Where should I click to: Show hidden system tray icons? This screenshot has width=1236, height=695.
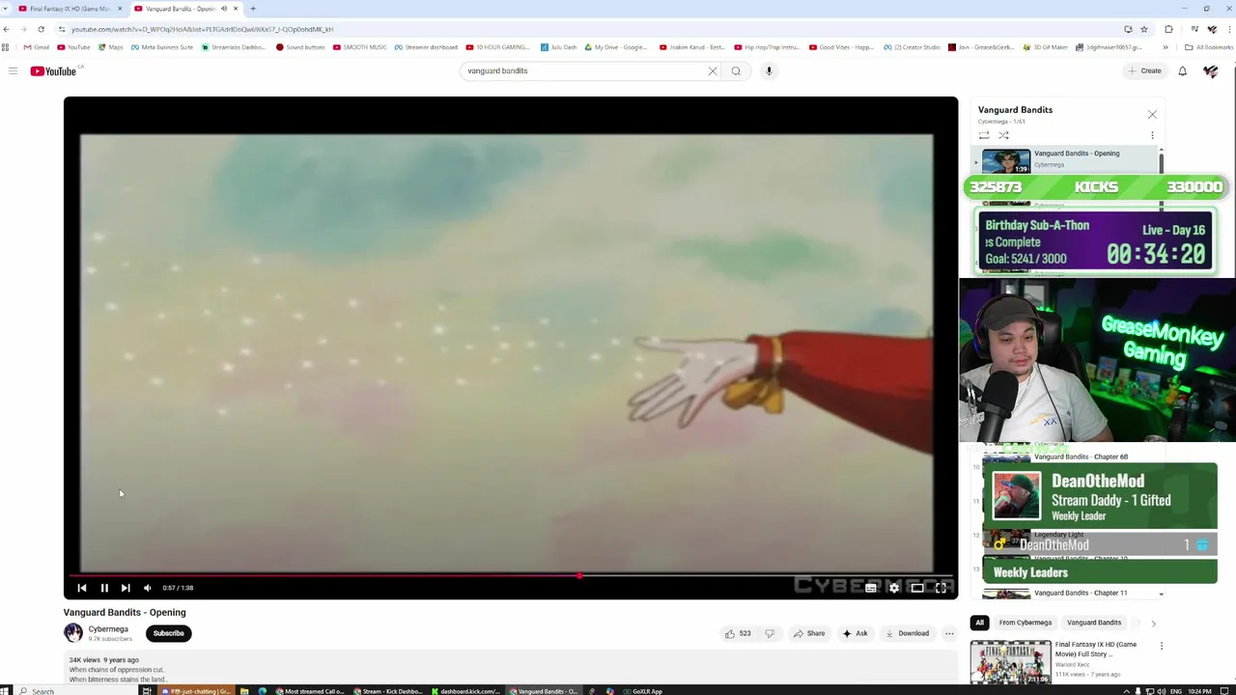(x=1126, y=691)
